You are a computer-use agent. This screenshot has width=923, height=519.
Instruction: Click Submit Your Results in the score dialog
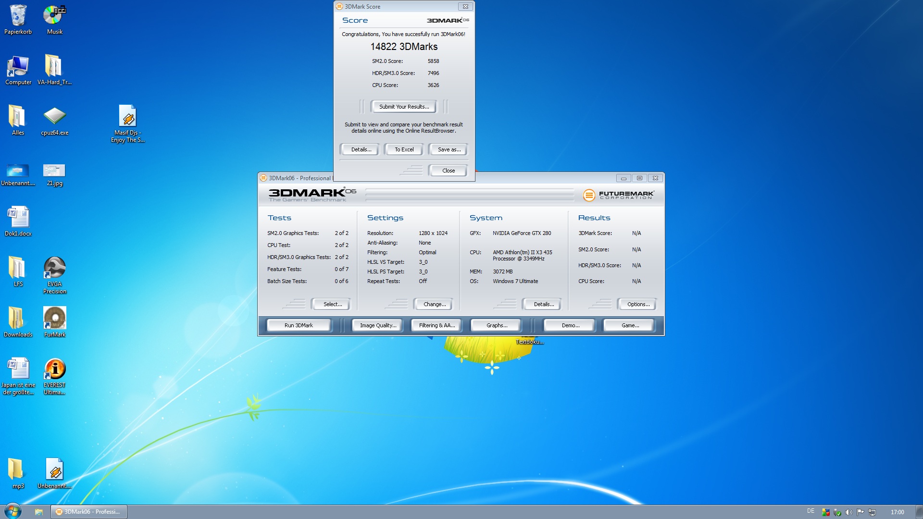[404, 107]
